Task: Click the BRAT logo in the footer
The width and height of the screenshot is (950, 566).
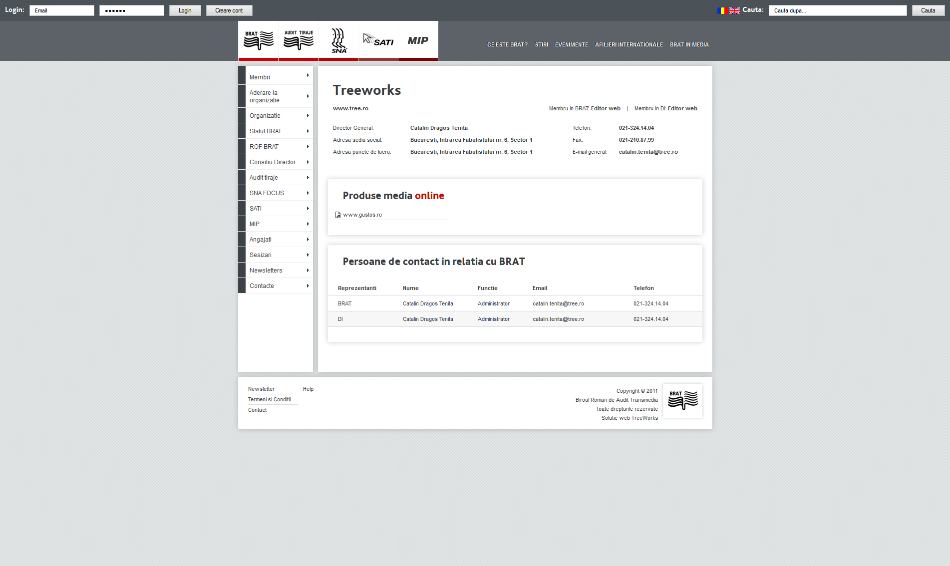Action: point(682,400)
